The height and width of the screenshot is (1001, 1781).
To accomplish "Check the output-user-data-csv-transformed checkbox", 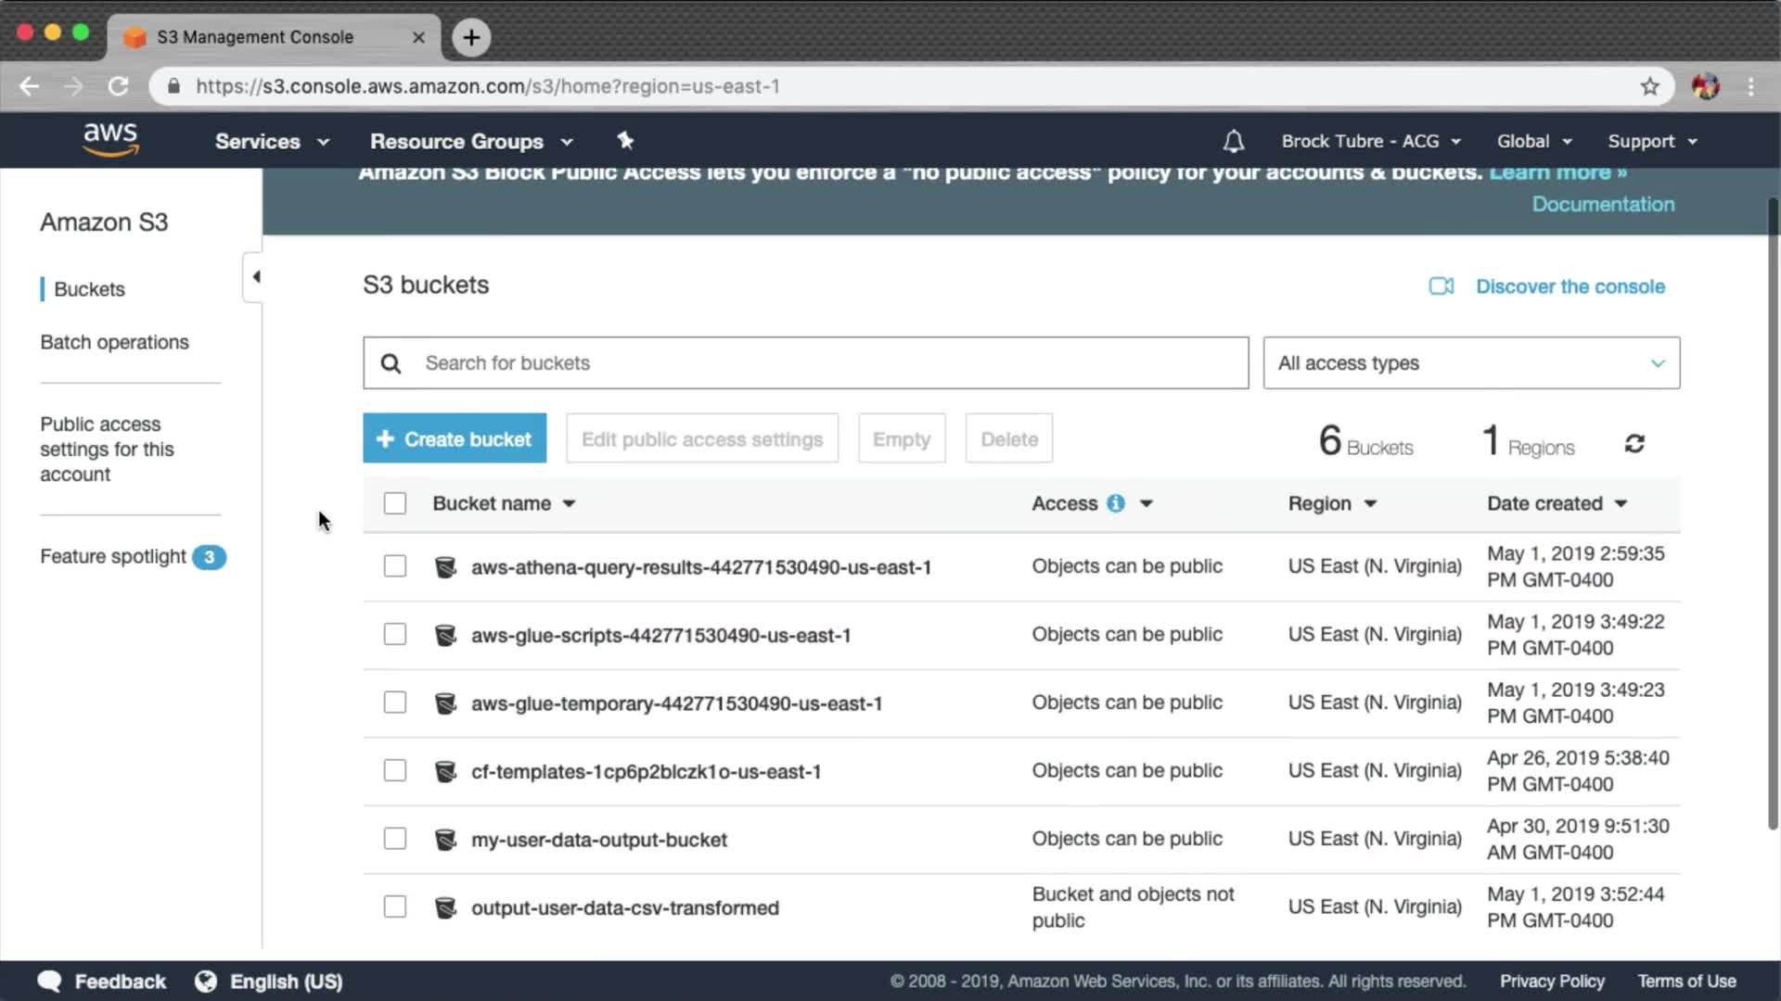I will coord(395,907).
